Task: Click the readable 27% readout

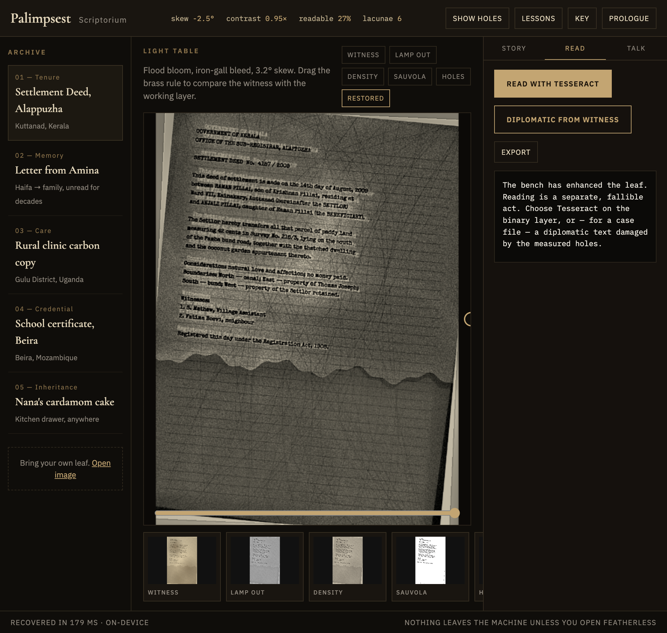Action: [325, 18]
